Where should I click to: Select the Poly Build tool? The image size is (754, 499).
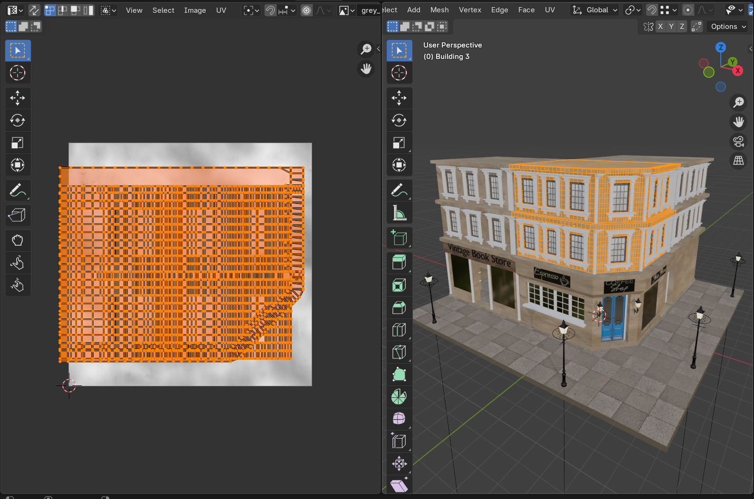399,374
